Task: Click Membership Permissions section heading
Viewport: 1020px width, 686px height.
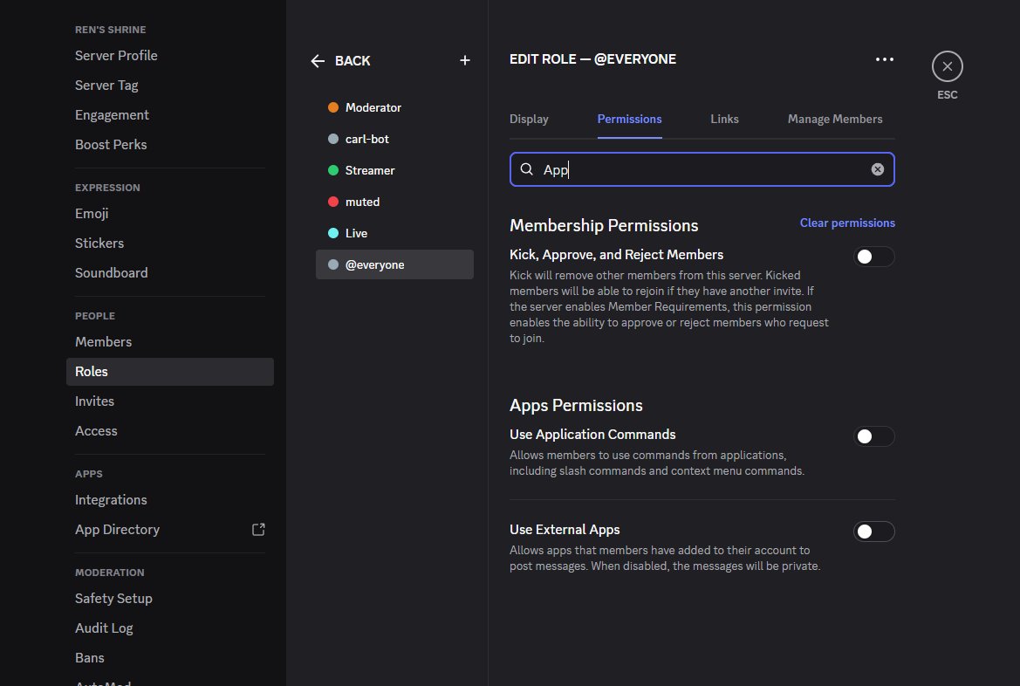Action: pos(604,225)
